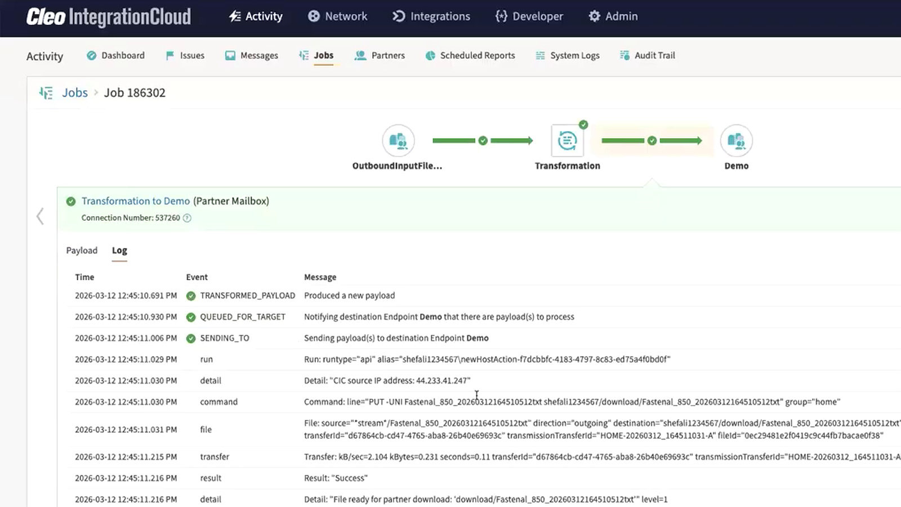Click the Run runtype="api" alias message
This screenshot has width=901, height=507.
(487, 359)
